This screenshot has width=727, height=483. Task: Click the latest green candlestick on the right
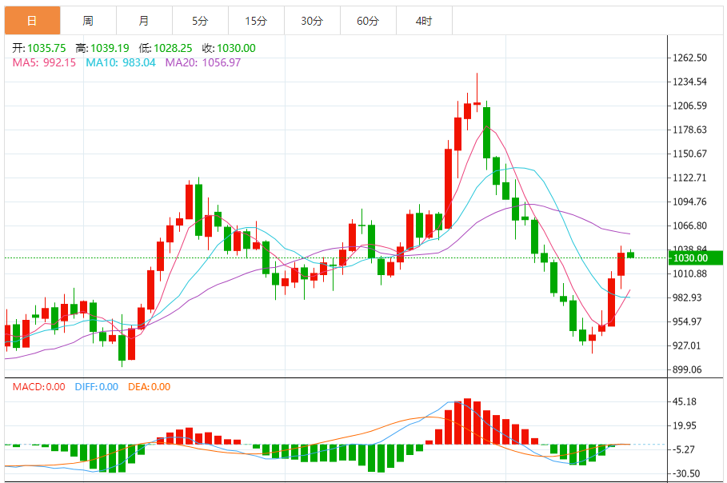coord(630,254)
